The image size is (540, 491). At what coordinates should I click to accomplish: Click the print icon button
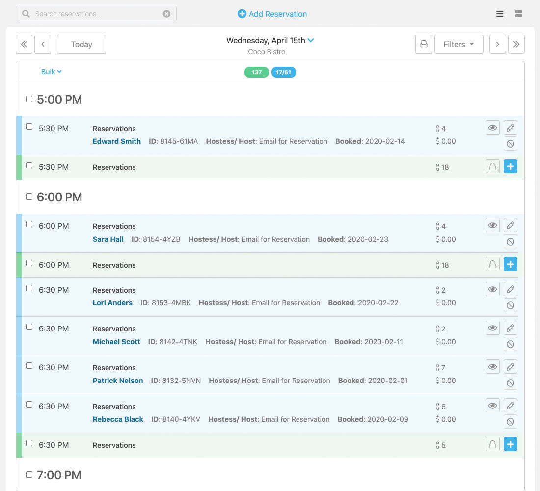coord(423,44)
